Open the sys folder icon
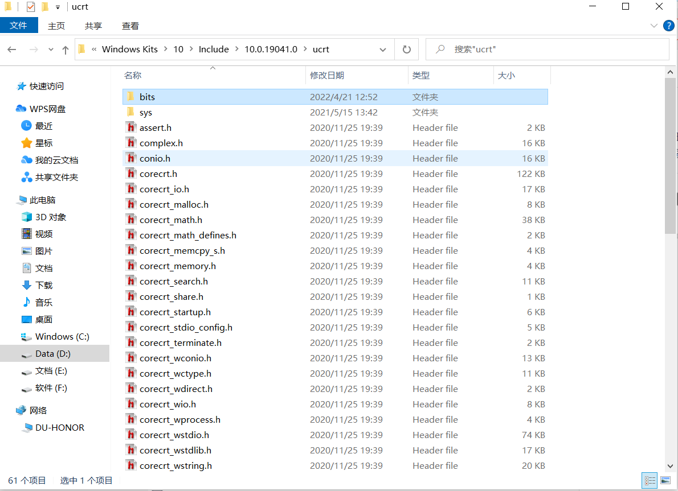678x491 pixels. 130,112
